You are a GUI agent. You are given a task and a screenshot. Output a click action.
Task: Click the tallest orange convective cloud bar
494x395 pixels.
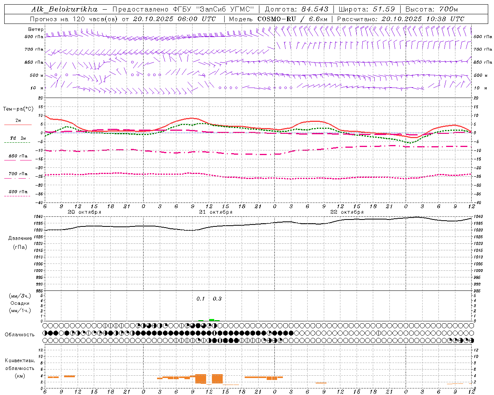coord(201,379)
